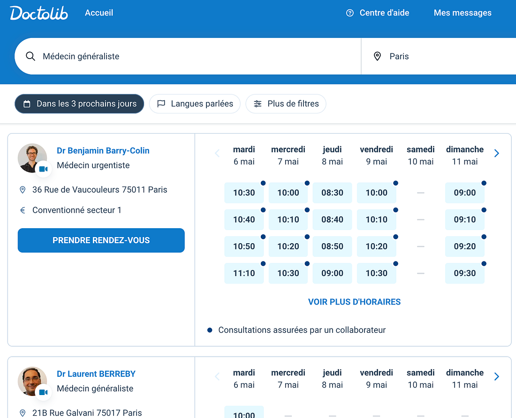Click the search magnifier icon
Screen dimensions: 516x418
click(30, 56)
